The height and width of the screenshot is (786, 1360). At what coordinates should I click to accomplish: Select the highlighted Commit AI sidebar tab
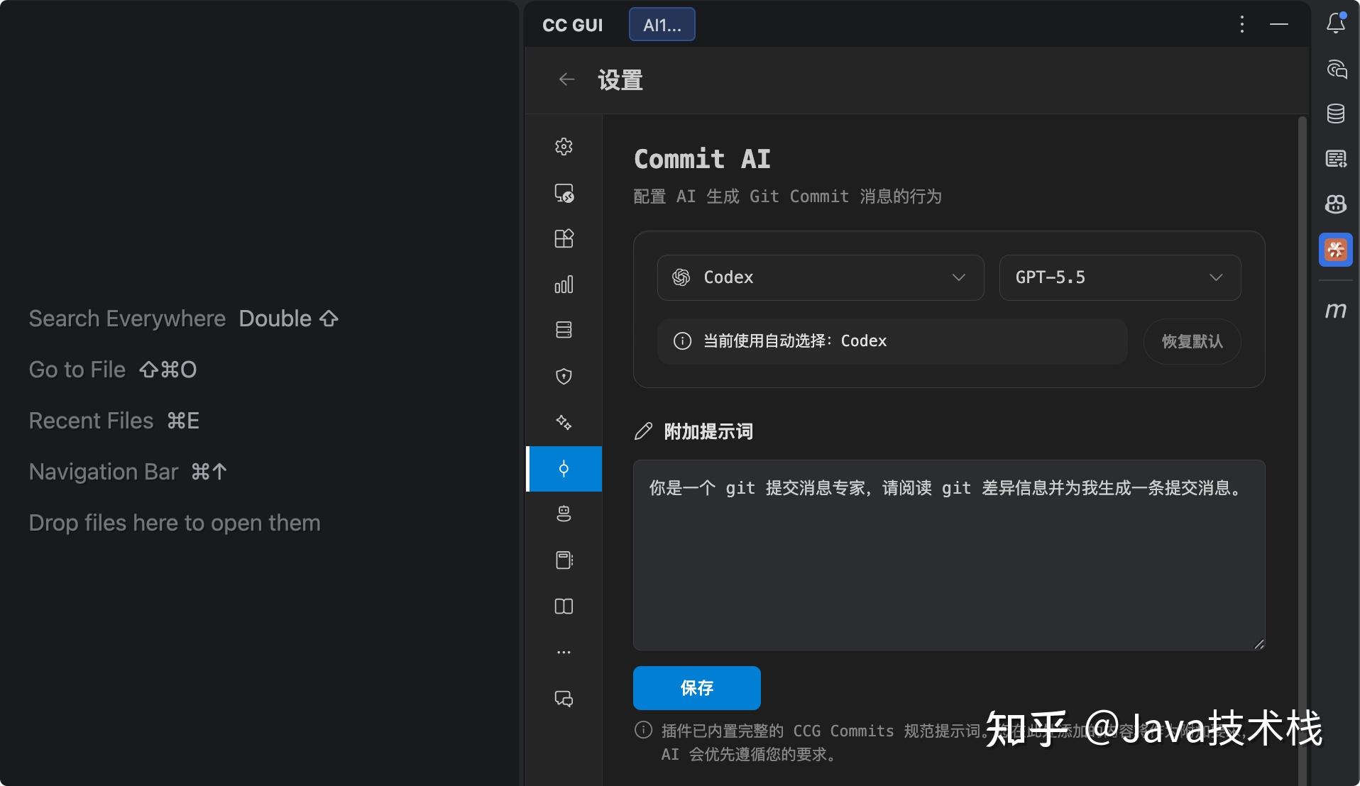coord(564,468)
